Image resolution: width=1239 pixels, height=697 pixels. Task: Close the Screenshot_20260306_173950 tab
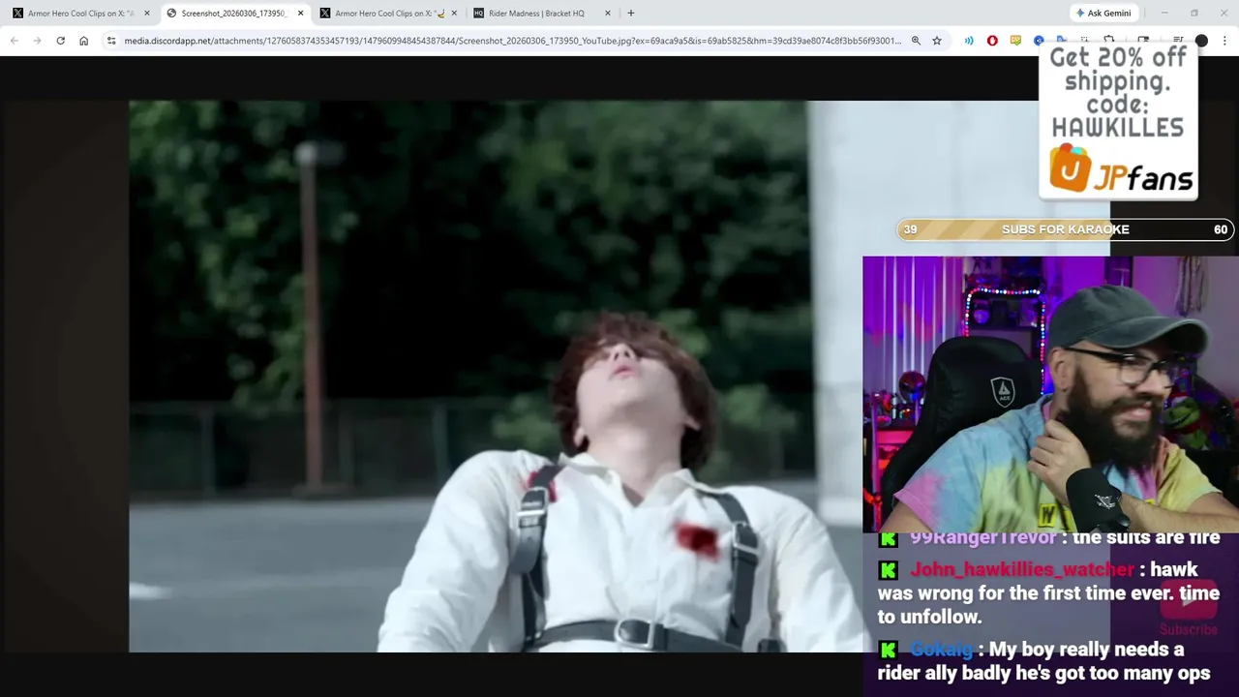click(300, 13)
